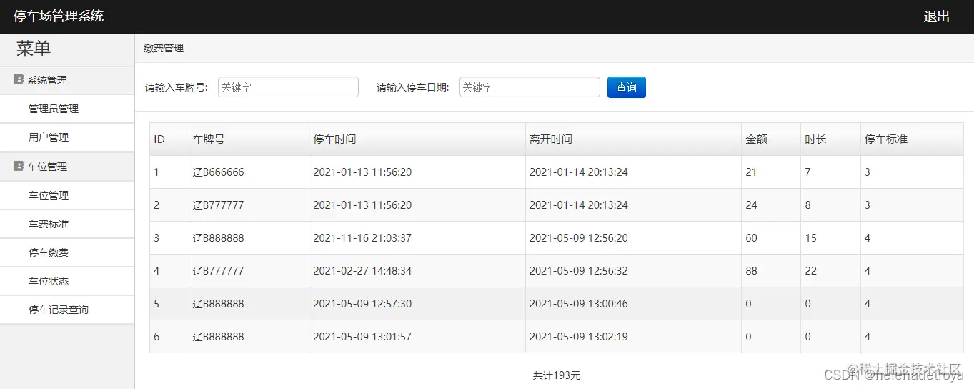Click the 查询 search button
974x389 pixels.
627,87
